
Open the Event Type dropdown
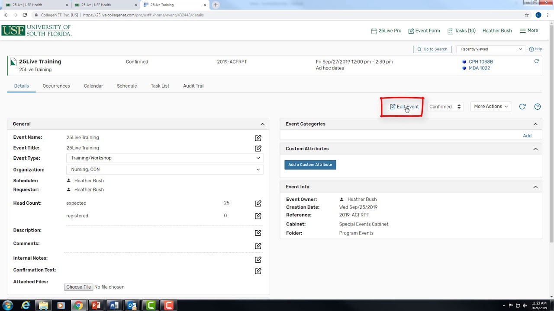(165, 158)
